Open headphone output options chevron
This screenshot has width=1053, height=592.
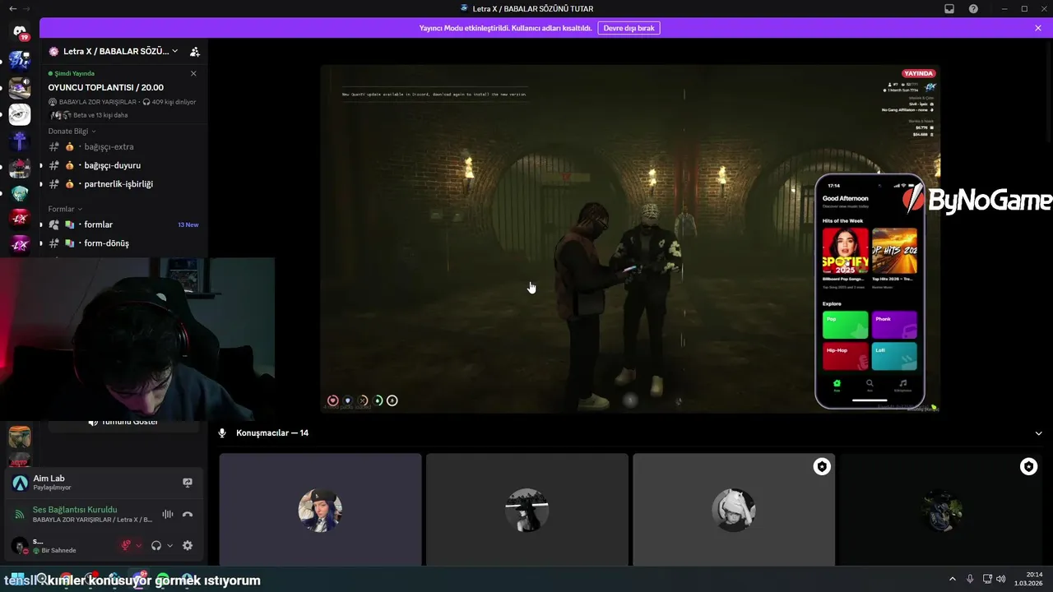tap(170, 545)
